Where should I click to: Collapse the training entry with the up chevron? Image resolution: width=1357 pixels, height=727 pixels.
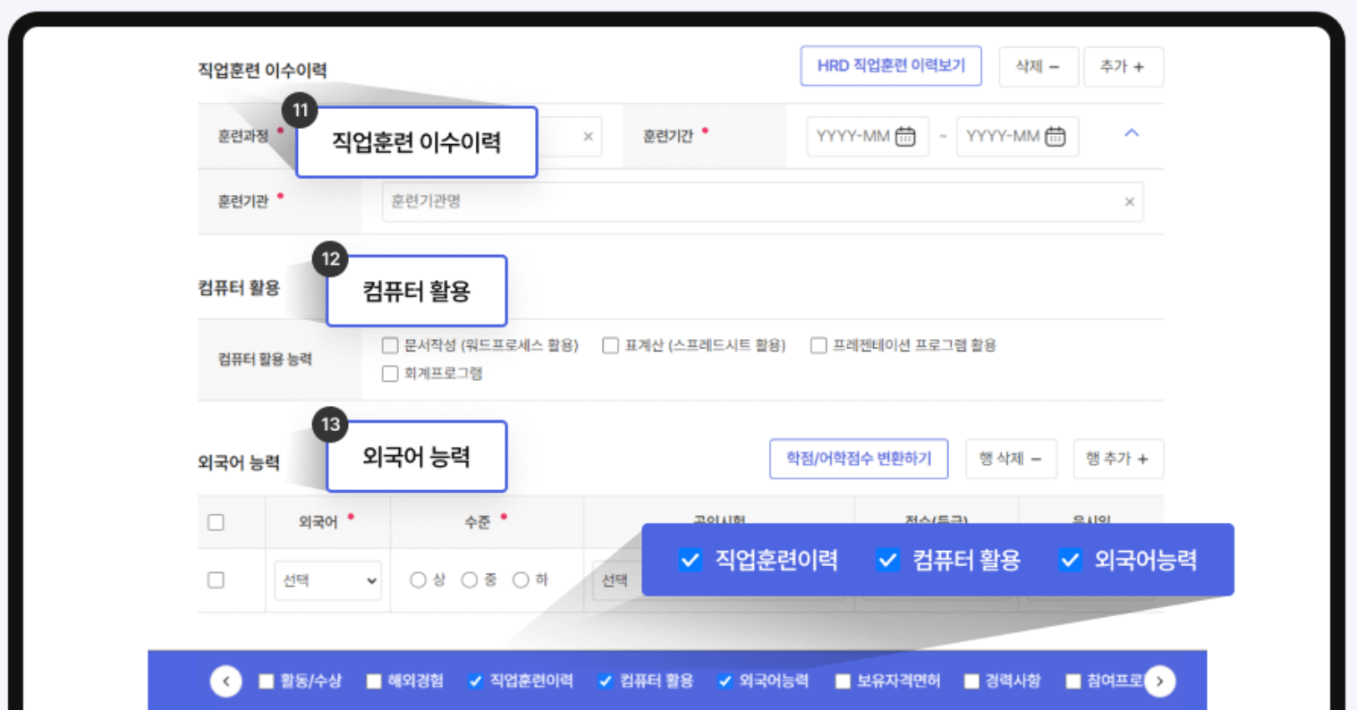click(x=1132, y=132)
